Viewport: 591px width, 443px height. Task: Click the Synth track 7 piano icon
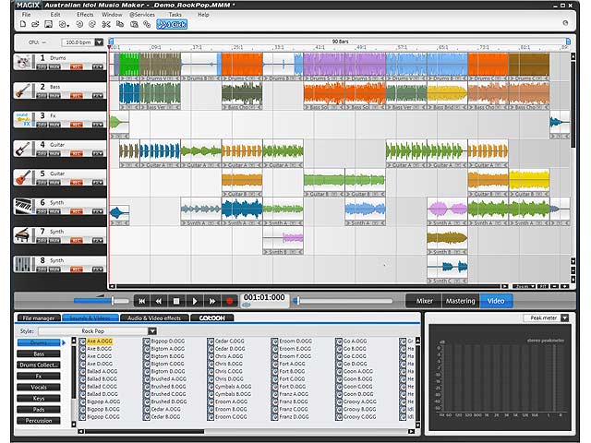coord(24,235)
